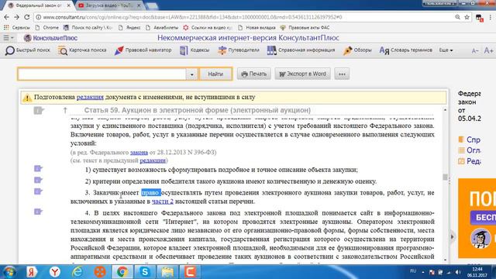Click RU language indicator in tray
This screenshot has width=496, height=279.
413,271
